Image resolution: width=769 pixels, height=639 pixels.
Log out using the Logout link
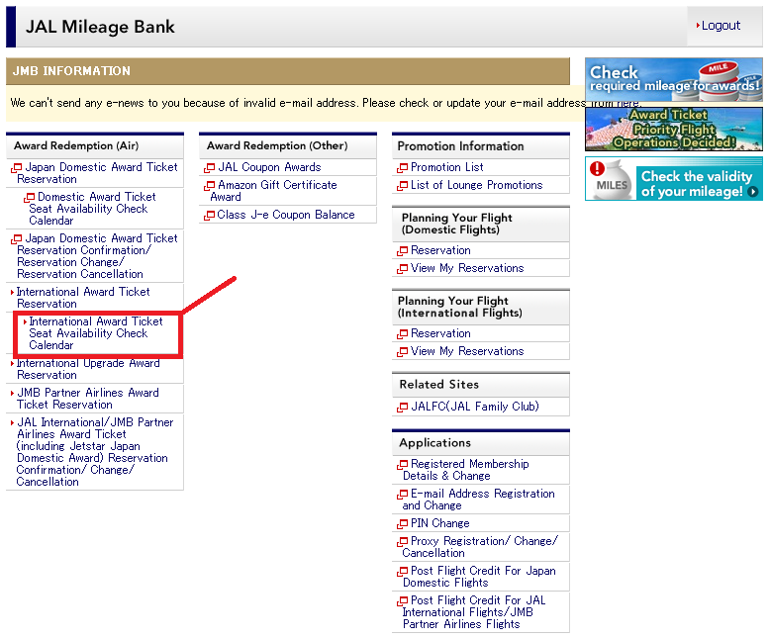[x=721, y=26]
